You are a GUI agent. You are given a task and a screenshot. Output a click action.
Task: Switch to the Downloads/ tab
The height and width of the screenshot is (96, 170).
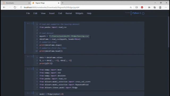16,3
